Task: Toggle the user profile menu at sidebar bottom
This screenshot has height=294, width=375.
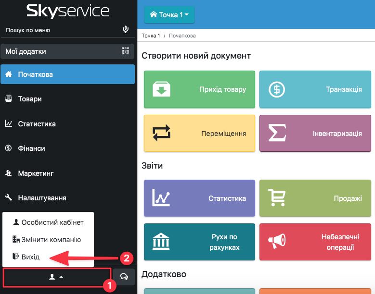Action: pos(57,277)
